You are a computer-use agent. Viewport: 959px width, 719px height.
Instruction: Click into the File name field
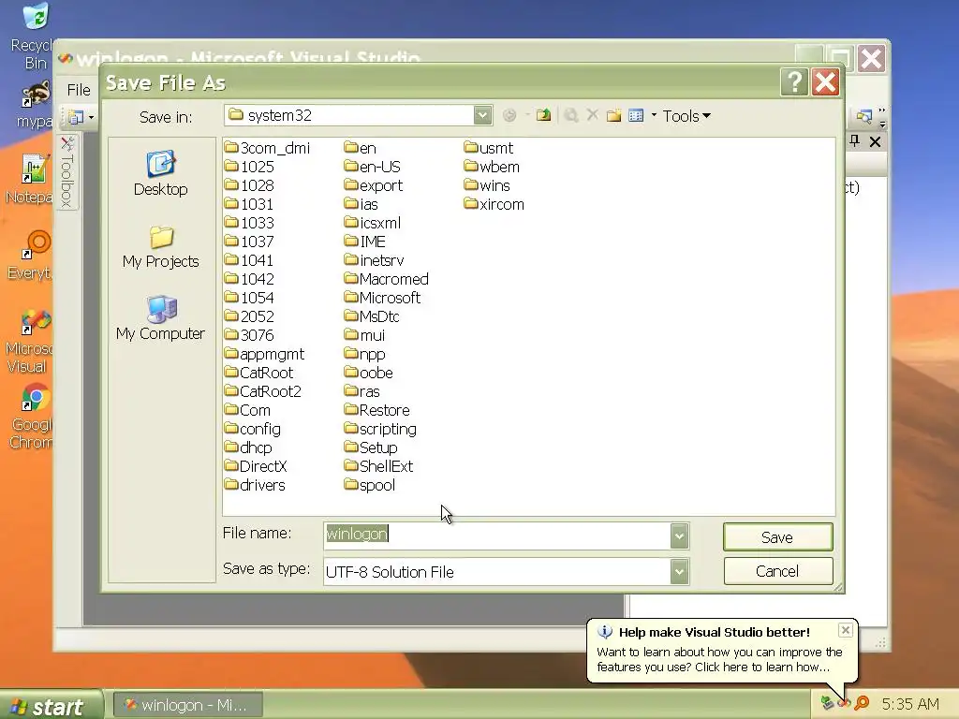pos(497,536)
